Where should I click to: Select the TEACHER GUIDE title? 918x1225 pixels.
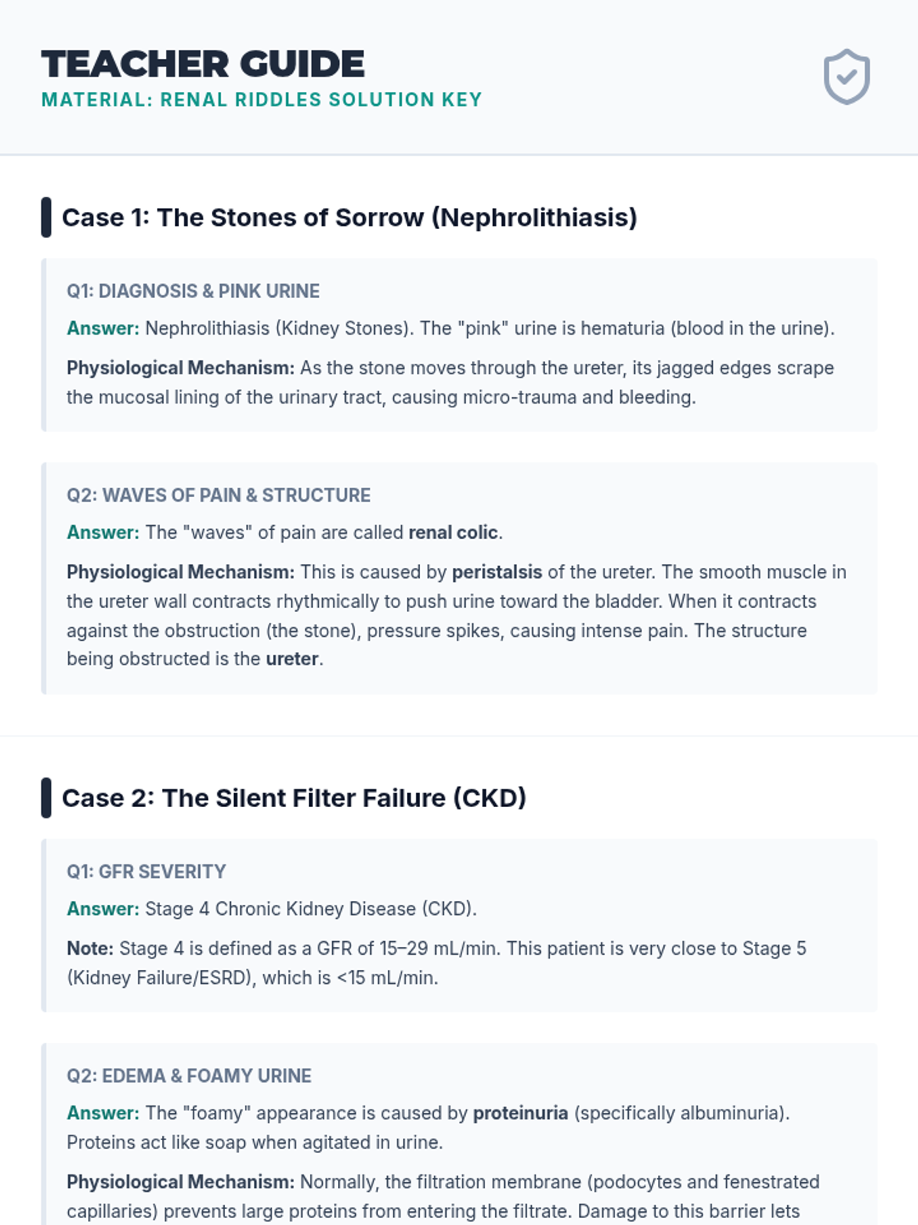(x=203, y=64)
